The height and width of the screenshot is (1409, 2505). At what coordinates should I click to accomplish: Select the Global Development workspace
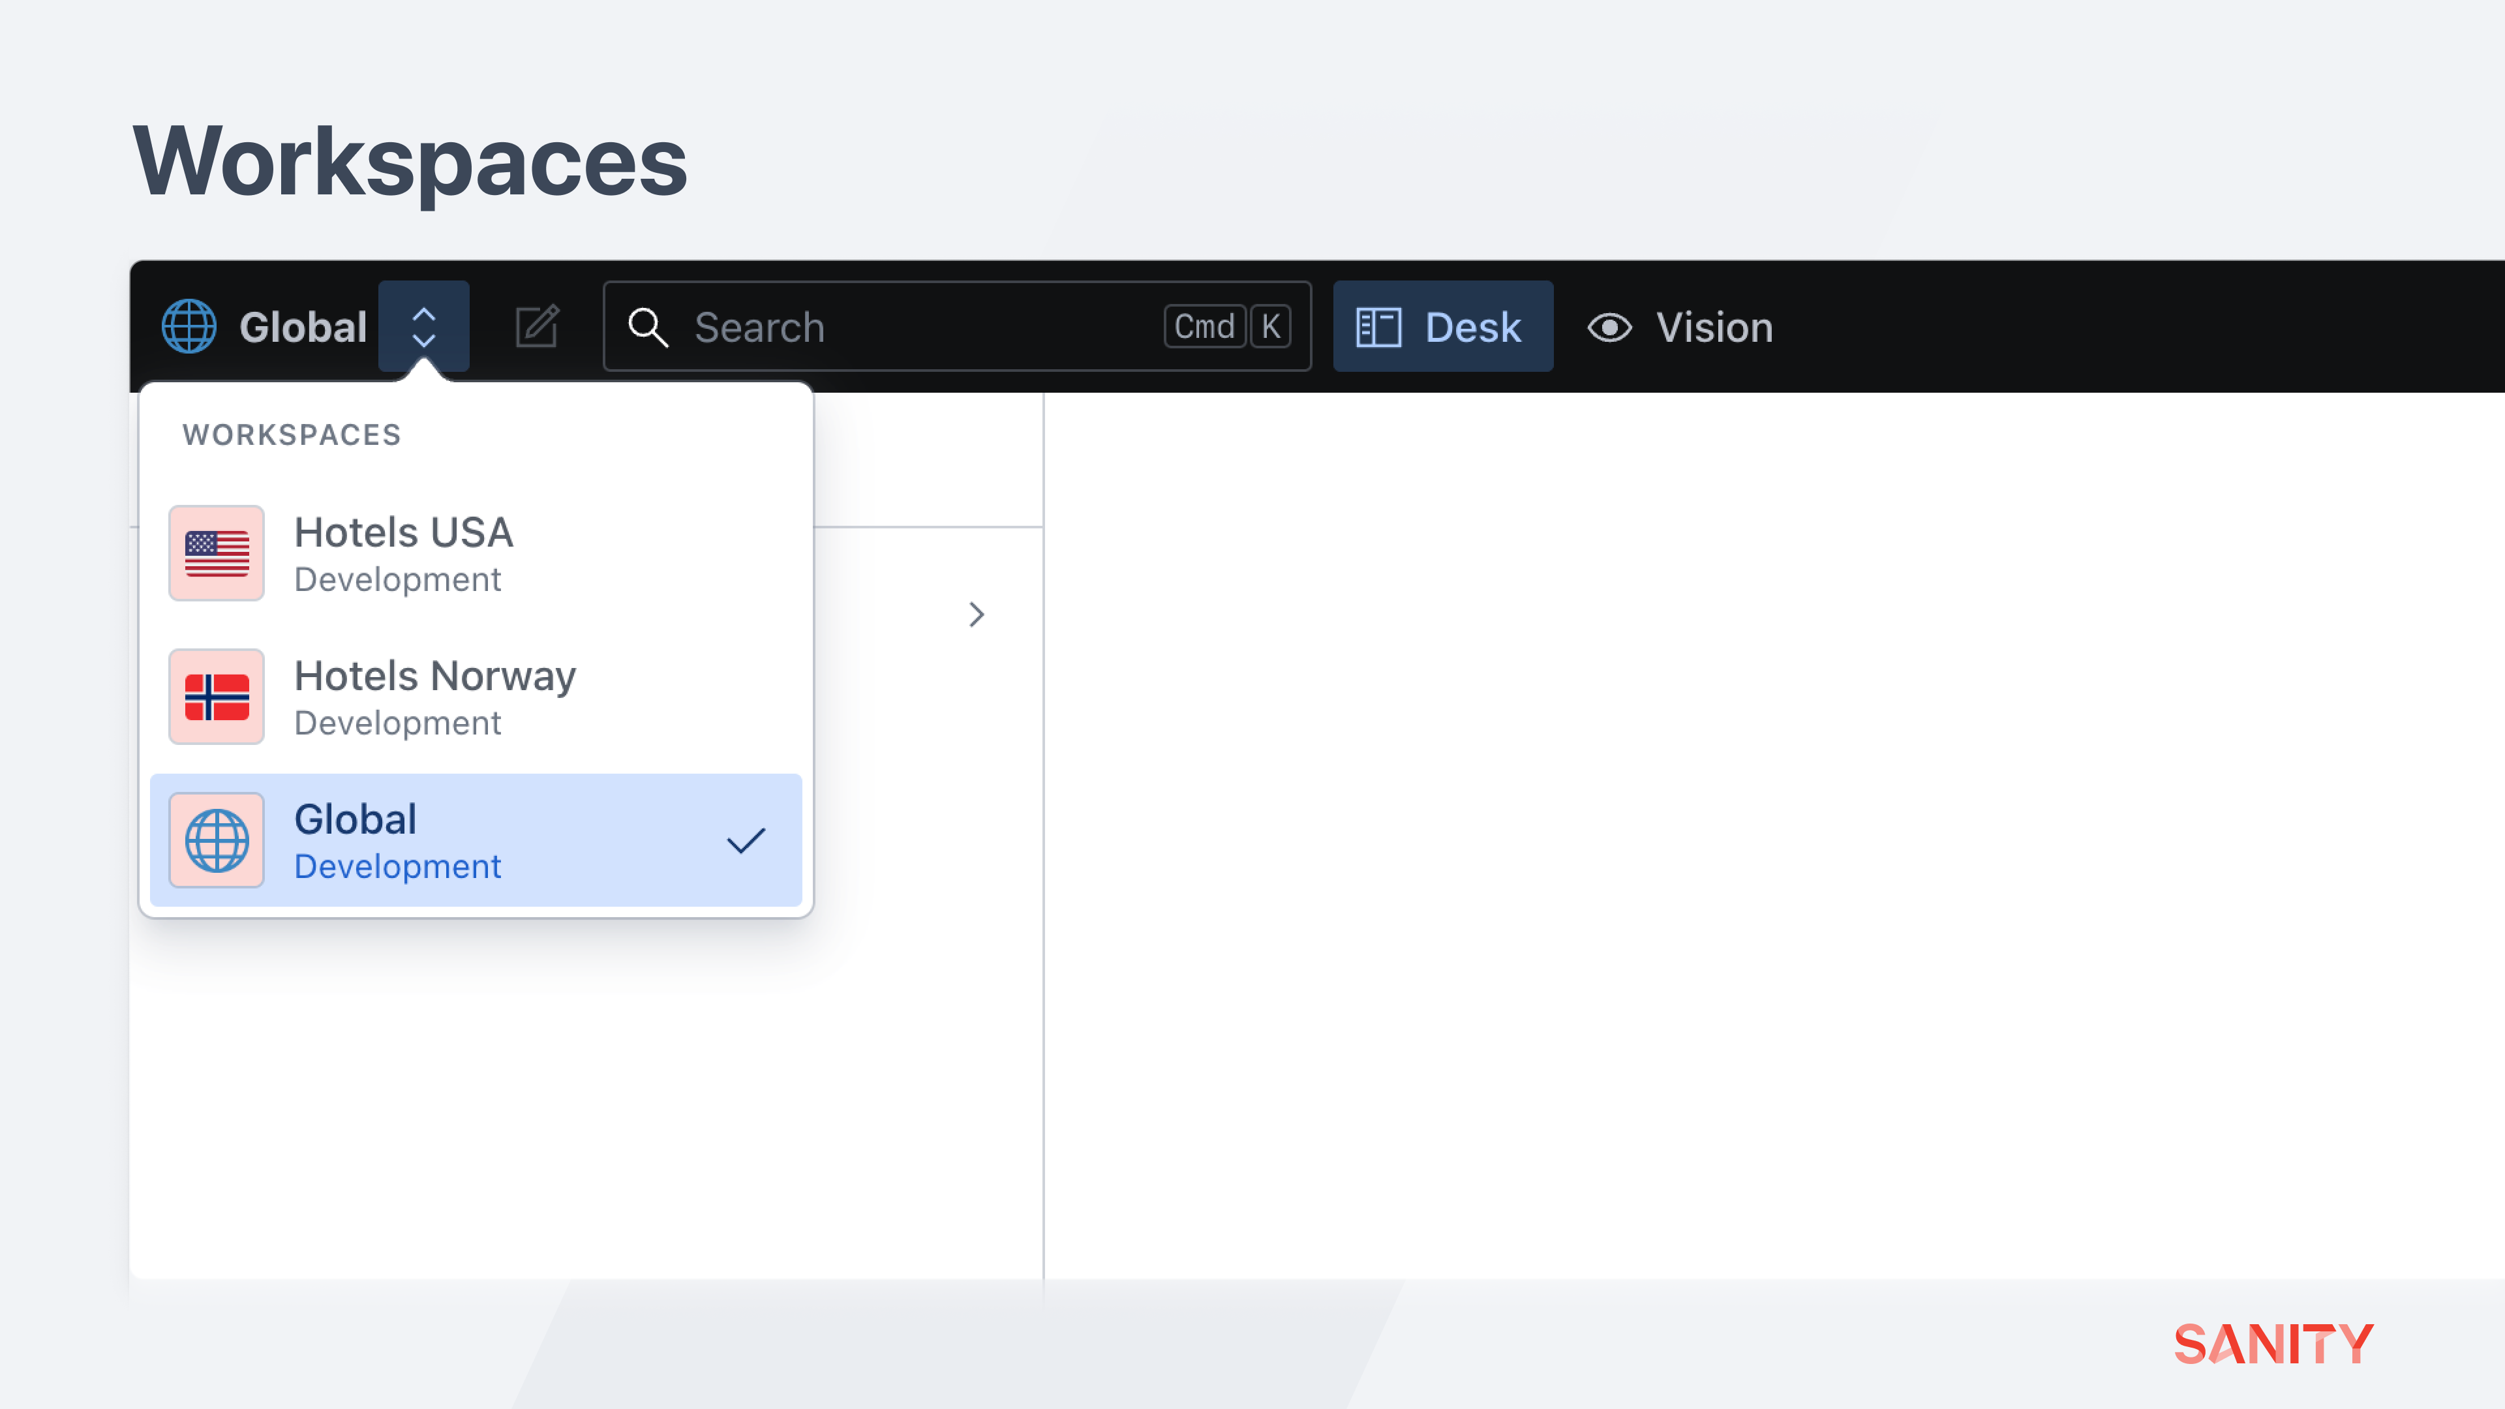click(476, 841)
